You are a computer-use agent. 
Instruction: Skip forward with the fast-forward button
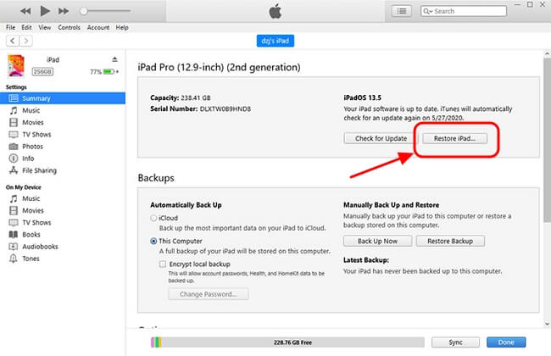(x=64, y=11)
